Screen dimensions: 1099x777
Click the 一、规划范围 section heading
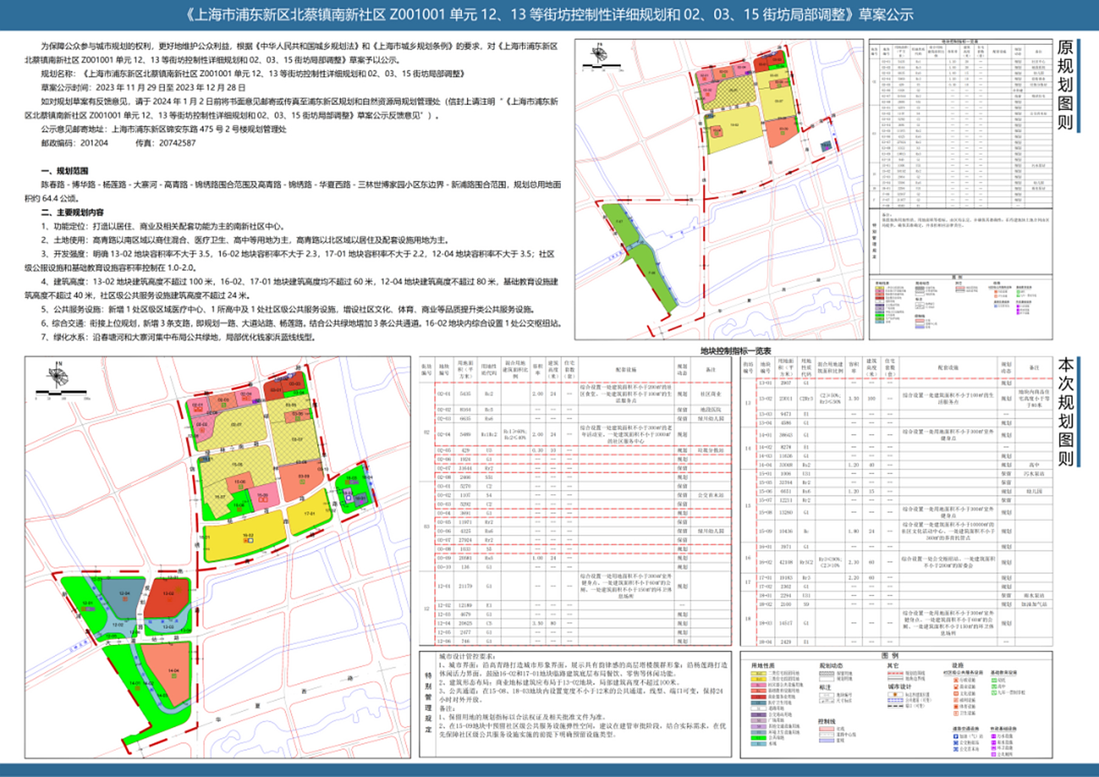[x=64, y=171]
